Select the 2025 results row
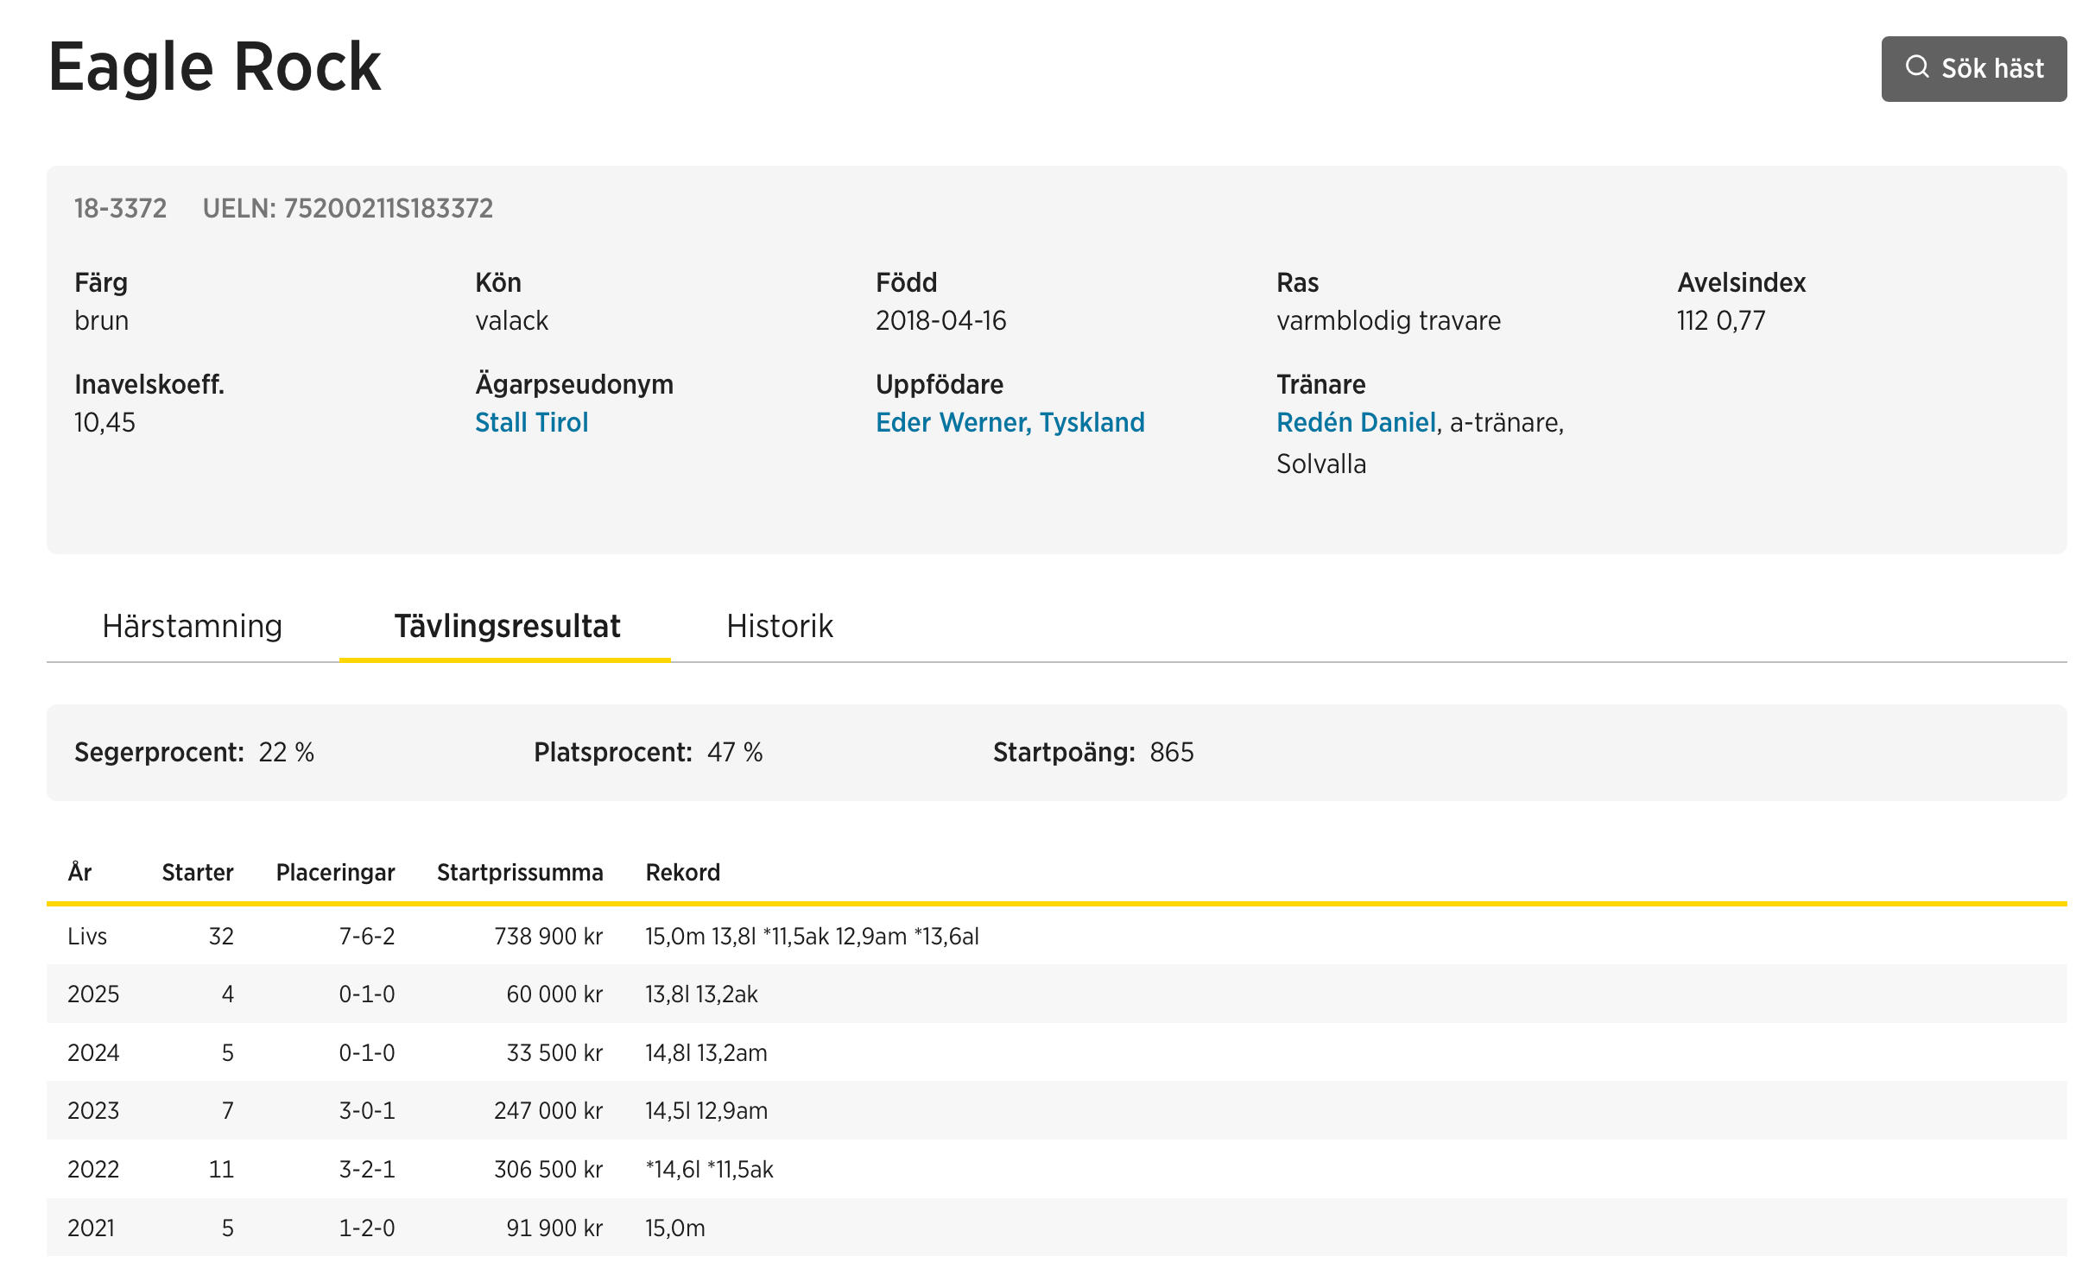Viewport: 2095px width, 1269px height. [93, 994]
